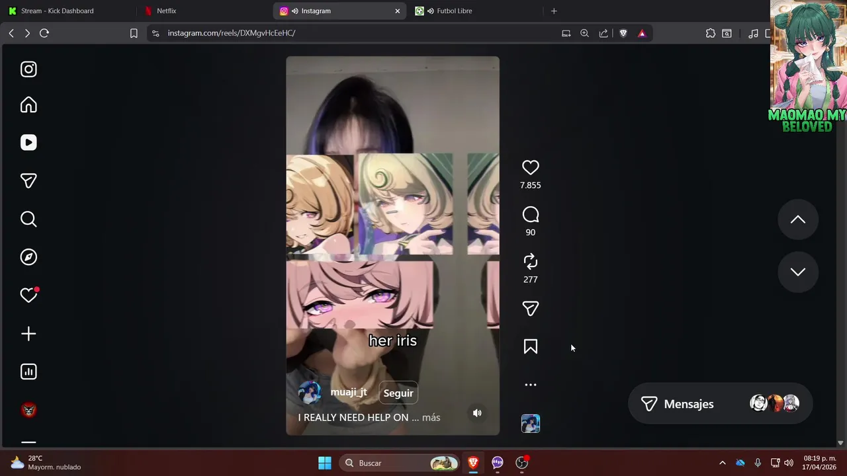The width and height of the screenshot is (847, 476).
Task: Open direct messages from Instagram sidebar
Action: 28,180
